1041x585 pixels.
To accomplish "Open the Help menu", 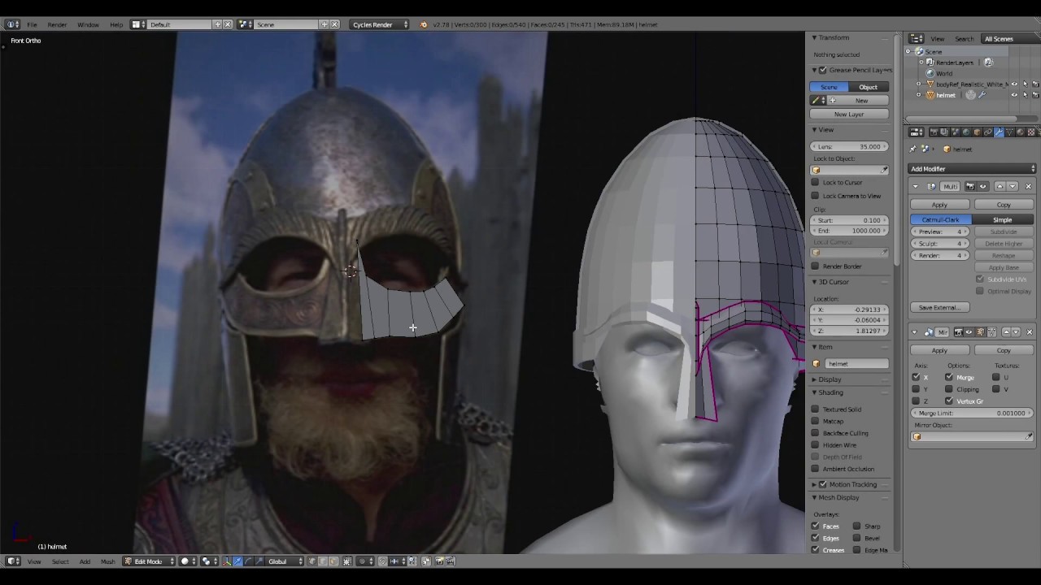I will [116, 24].
